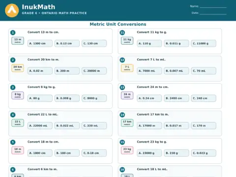Click the 7 L metric tag
This screenshot has width=236, height=177.
click(x=127, y=68)
